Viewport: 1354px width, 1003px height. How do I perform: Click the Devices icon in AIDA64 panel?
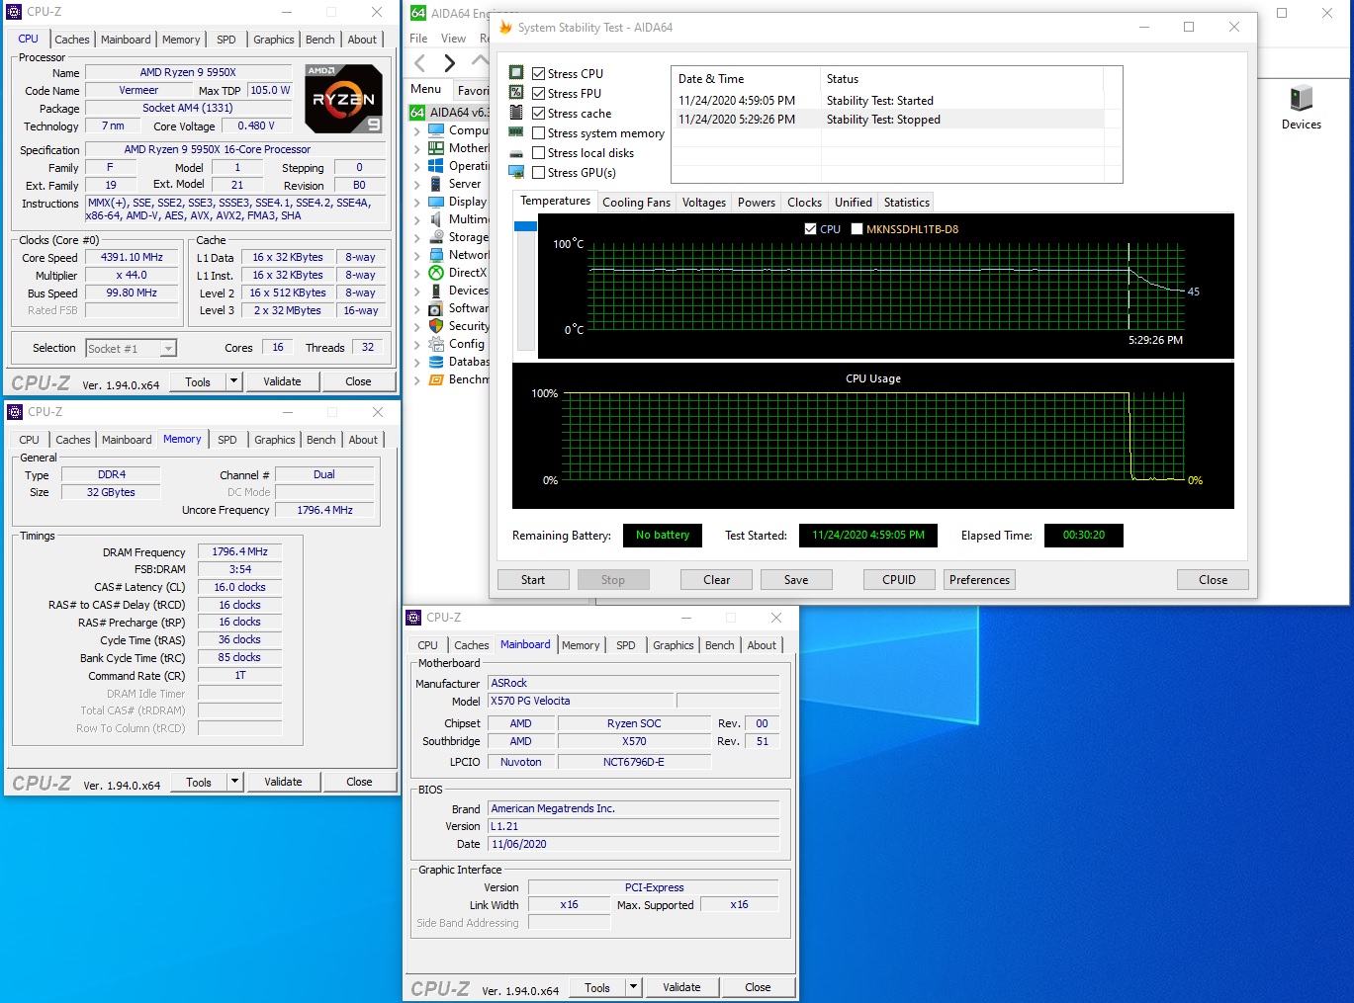tap(1301, 100)
